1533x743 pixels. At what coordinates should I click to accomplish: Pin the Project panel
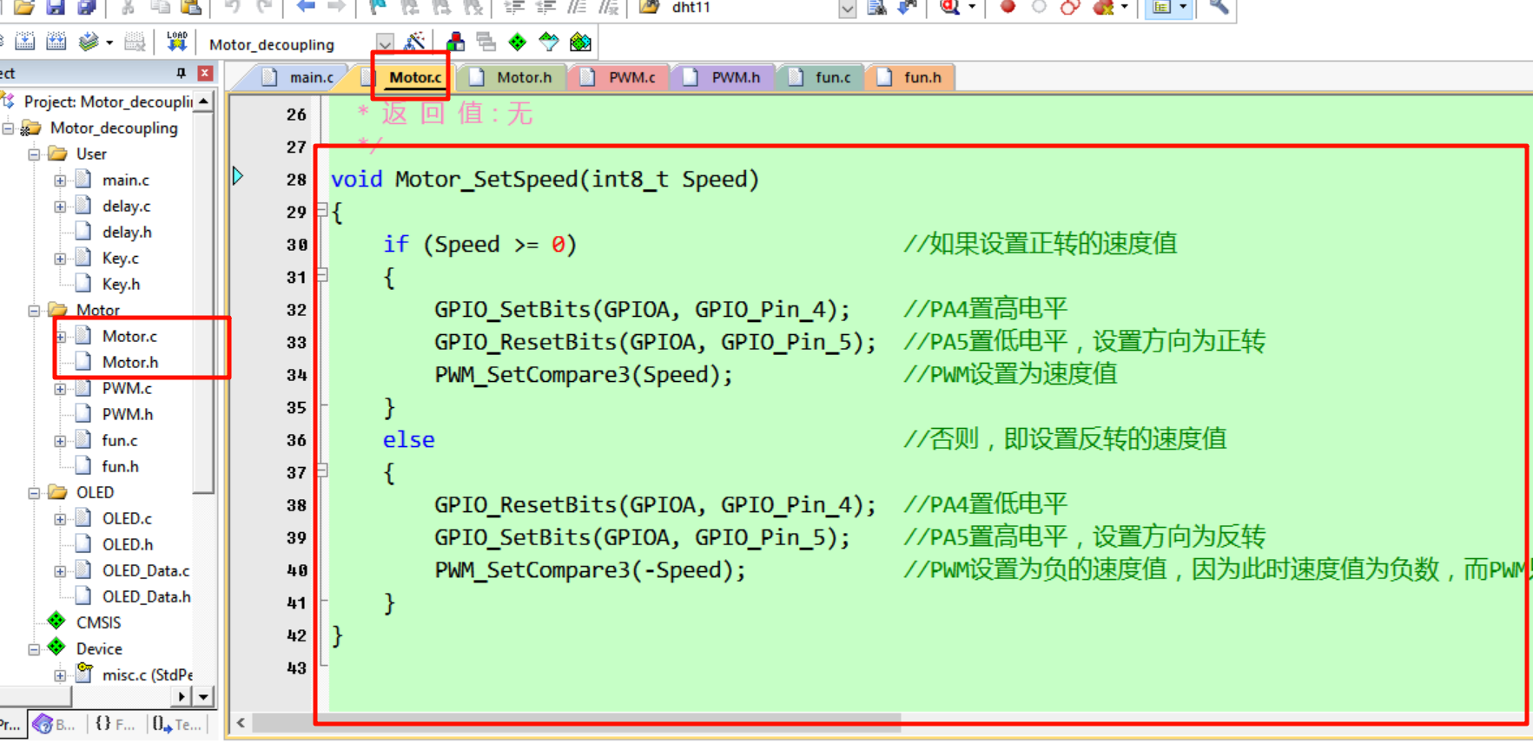tap(181, 73)
